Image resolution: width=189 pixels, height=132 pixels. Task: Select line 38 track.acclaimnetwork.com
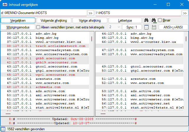pyautogui.click(x=45, y=46)
